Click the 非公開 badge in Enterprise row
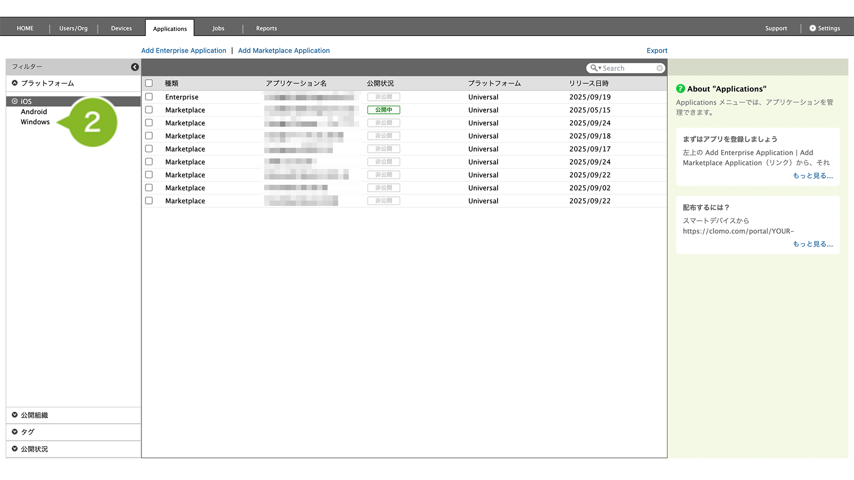This screenshot has width=854, height=480. [383, 97]
